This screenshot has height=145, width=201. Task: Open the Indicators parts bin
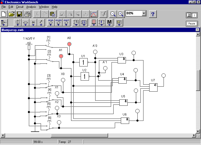click(x=94, y=22)
